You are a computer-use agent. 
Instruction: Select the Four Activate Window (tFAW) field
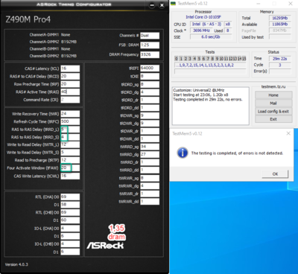click(x=70, y=168)
